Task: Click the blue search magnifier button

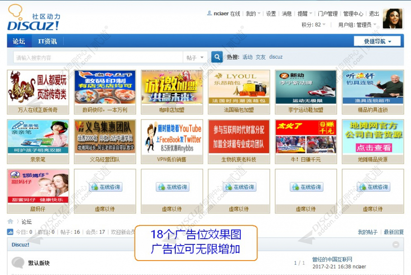Action: click(x=217, y=57)
